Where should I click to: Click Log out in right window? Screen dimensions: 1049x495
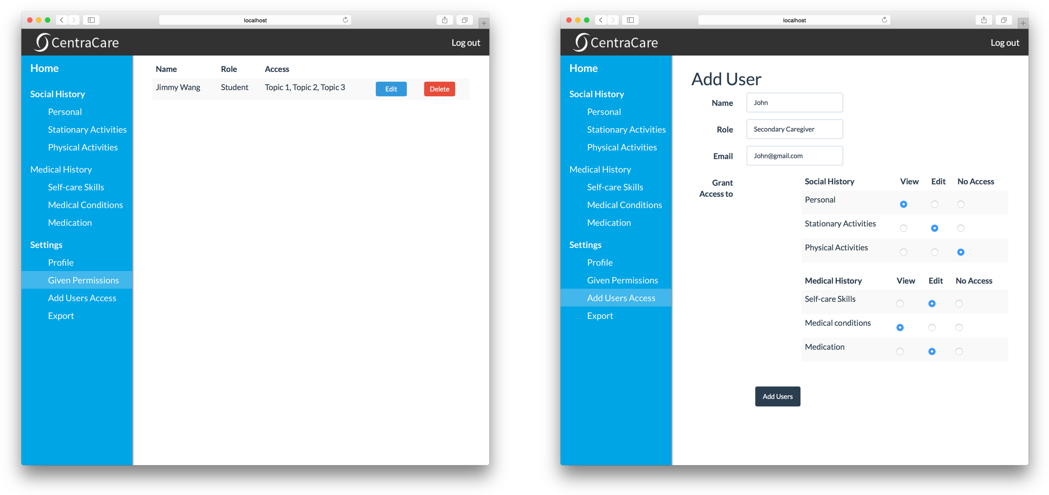1005,43
